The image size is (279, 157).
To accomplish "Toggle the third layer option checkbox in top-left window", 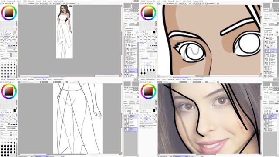I will (x=124, y=30).
